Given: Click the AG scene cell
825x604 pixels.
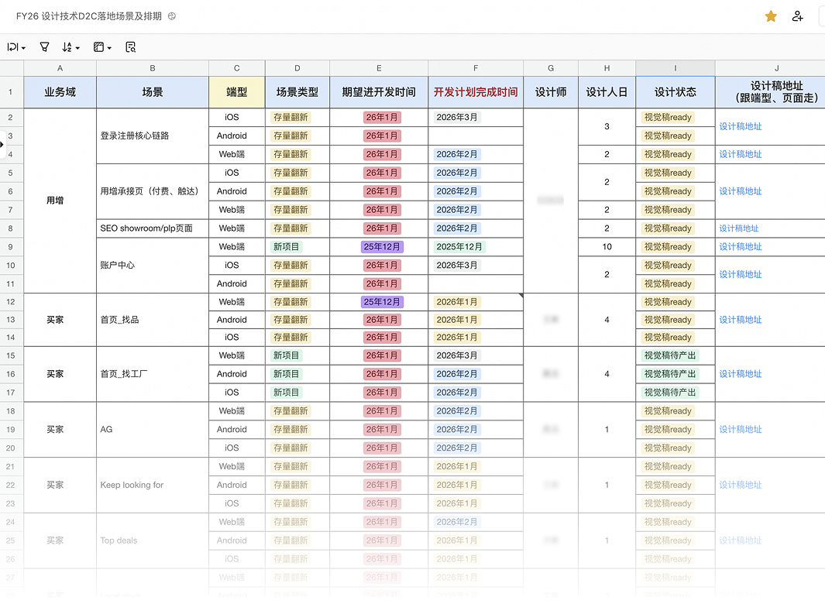Looking at the screenshot, I should 153,429.
